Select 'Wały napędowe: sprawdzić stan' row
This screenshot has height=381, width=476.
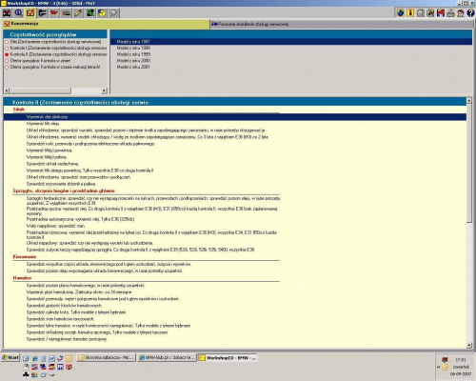pos(55,226)
